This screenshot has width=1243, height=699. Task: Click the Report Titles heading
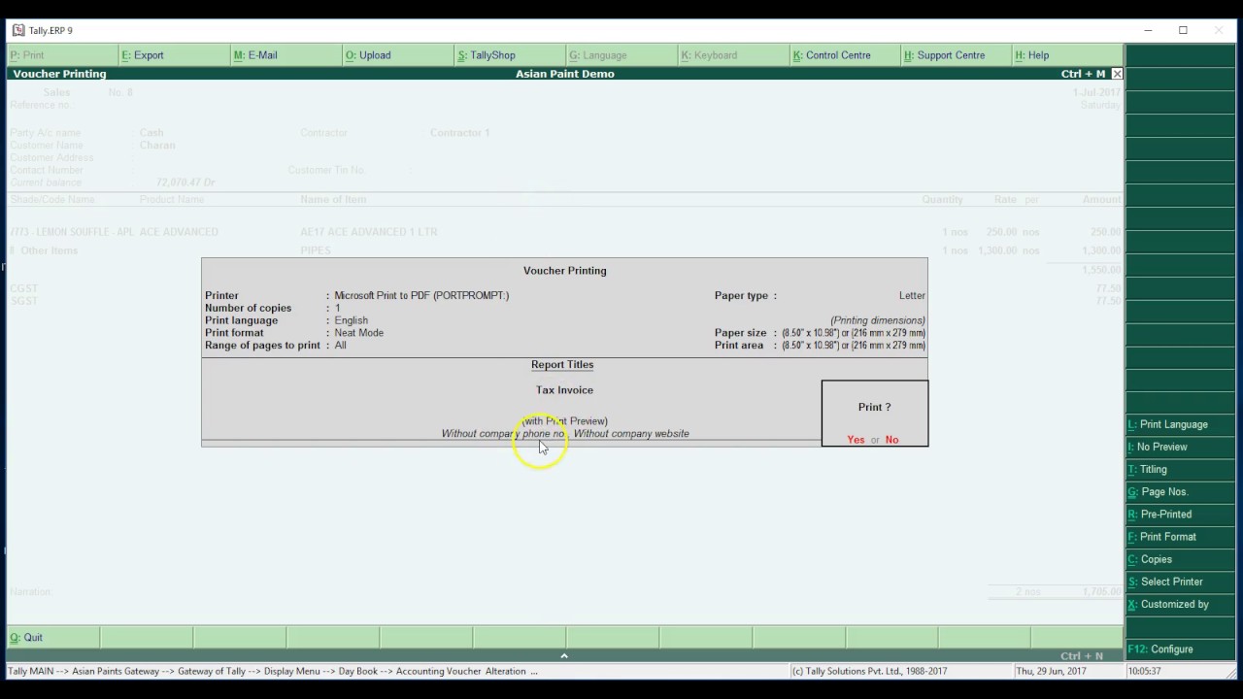(x=562, y=365)
